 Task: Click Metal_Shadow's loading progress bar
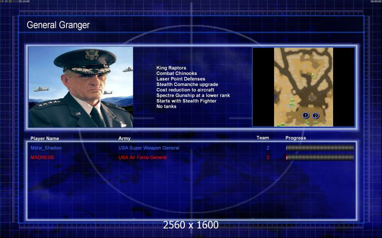[x=320, y=148]
